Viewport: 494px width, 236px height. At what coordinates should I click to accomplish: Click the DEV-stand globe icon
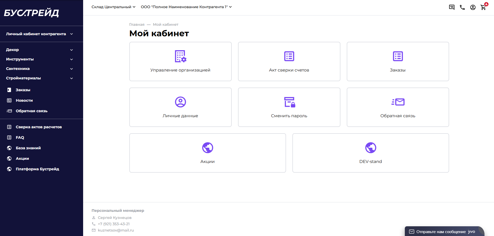tap(370, 148)
